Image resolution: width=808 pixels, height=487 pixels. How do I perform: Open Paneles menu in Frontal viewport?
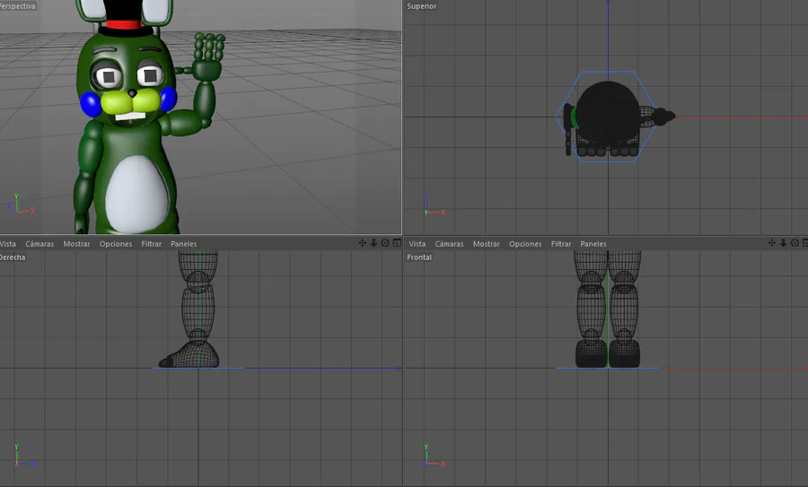click(593, 244)
